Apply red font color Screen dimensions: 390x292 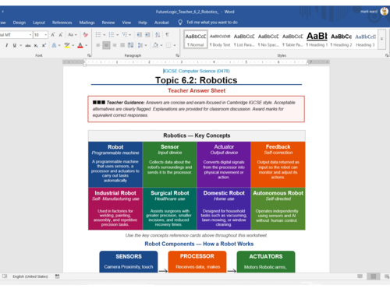click(x=80, y=45)
